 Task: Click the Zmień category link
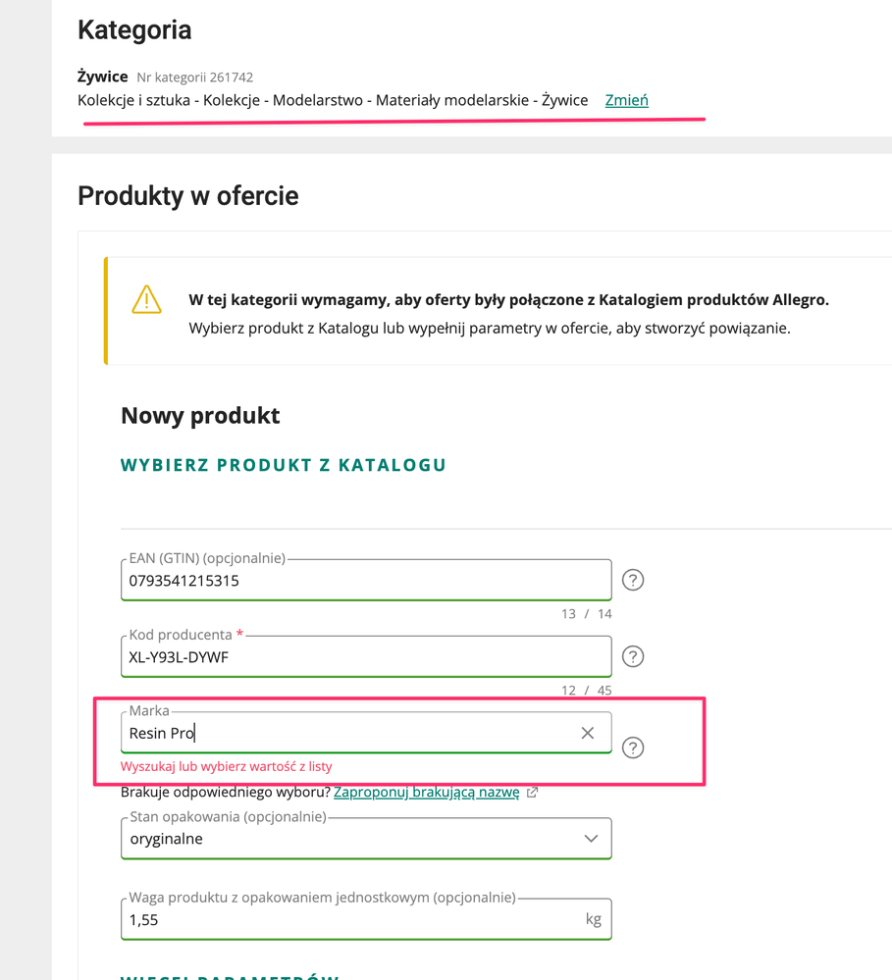tap(626, 100)
